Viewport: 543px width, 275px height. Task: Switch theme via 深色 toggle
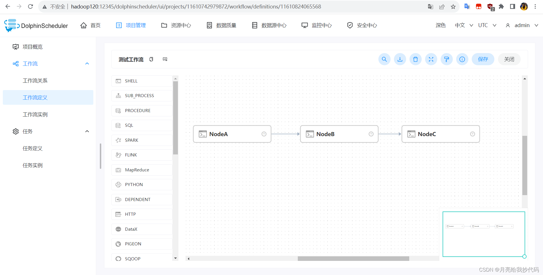[441, 25]
